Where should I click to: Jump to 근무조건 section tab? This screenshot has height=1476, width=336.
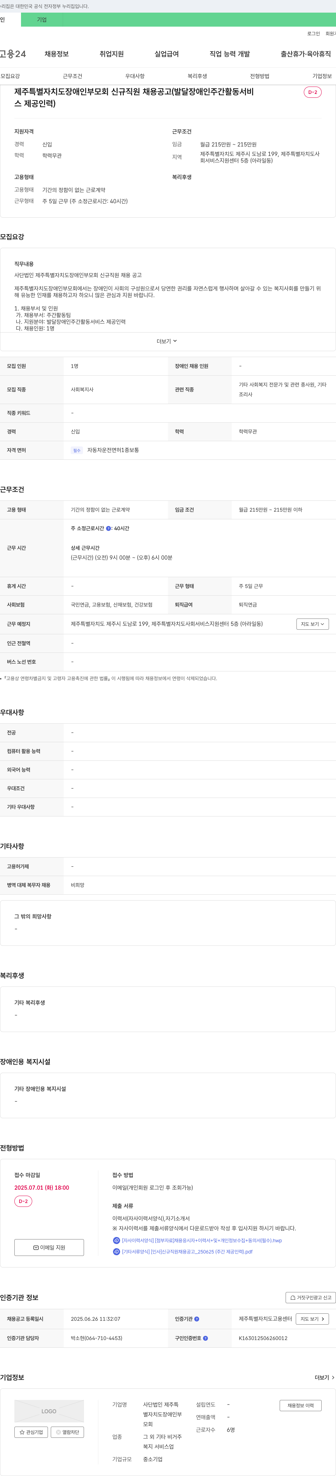click(x=73, y=76)
